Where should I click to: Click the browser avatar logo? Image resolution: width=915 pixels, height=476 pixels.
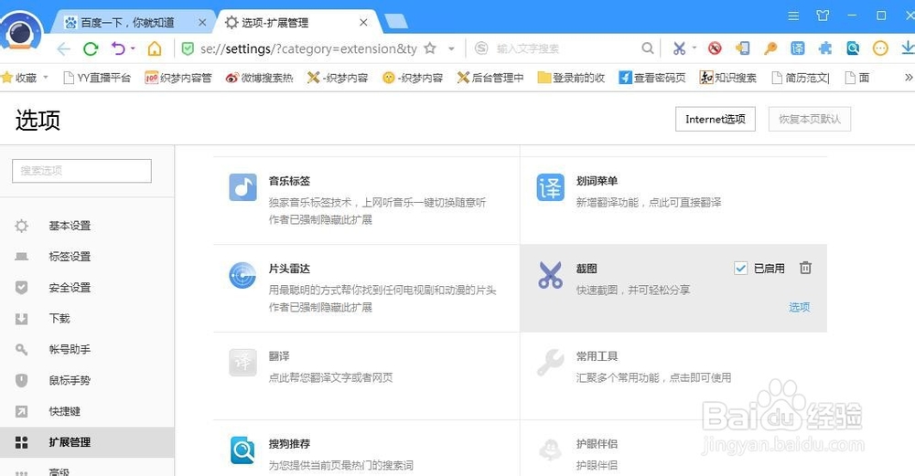click(21, 30)
